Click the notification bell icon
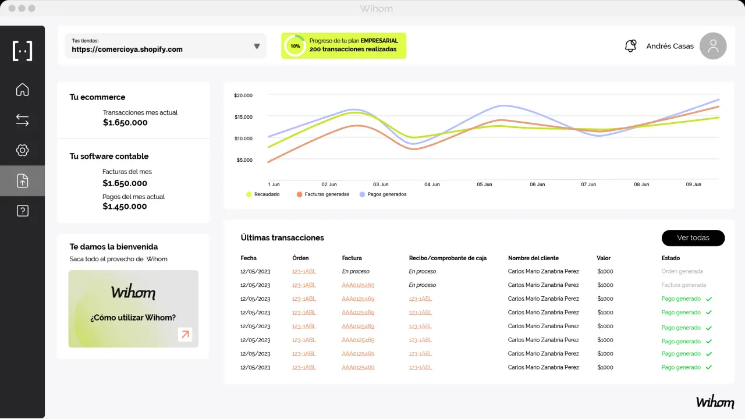 click(x=630, y=46)
